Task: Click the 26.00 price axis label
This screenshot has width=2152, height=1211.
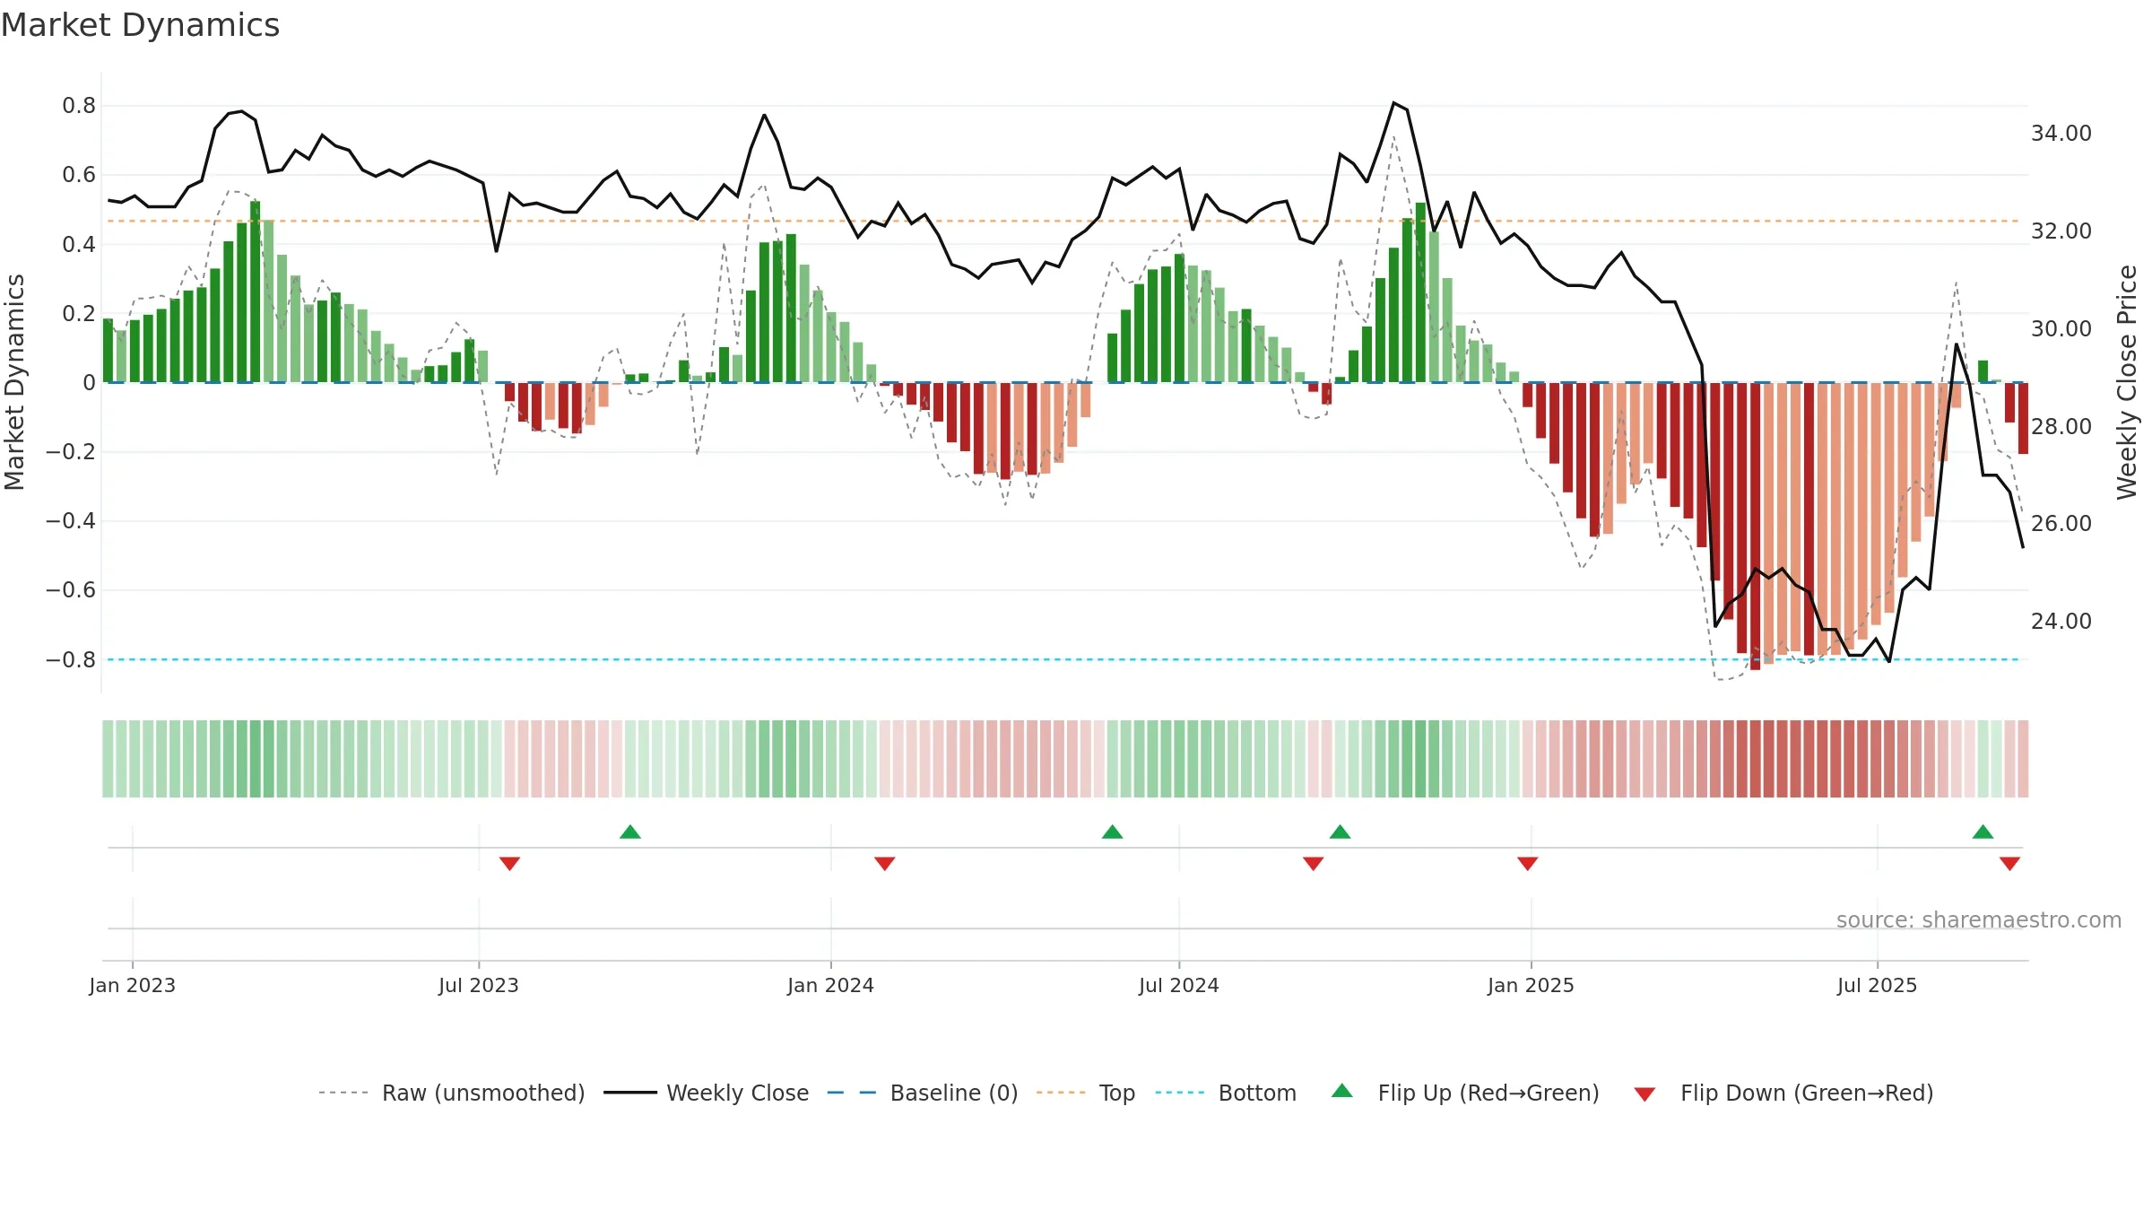Action: (x=2061, y=524)
